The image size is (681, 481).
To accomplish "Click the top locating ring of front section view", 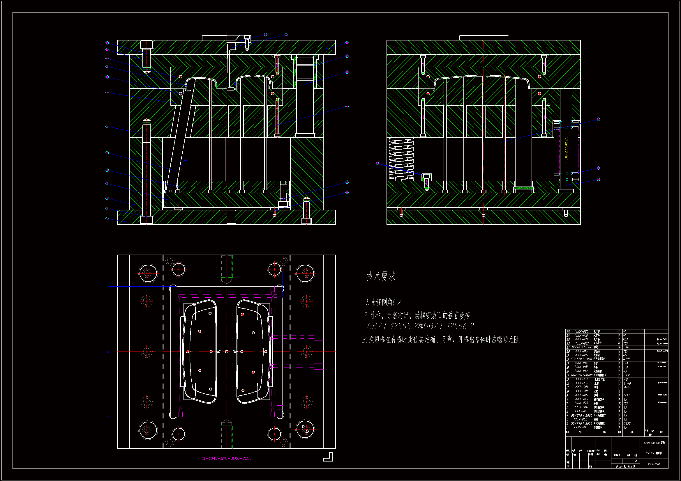I will pyautogui.click(x=215, y=37).
